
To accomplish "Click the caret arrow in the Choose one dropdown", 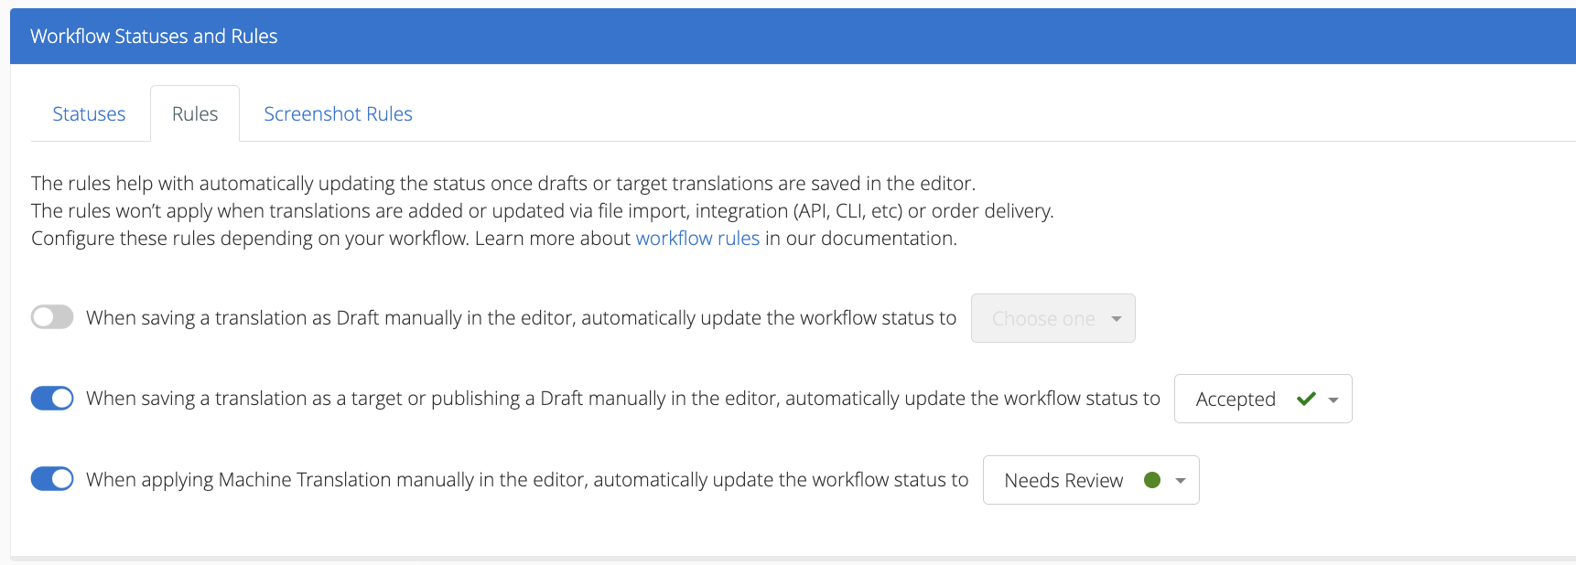I will click(x=1117, y=319).
